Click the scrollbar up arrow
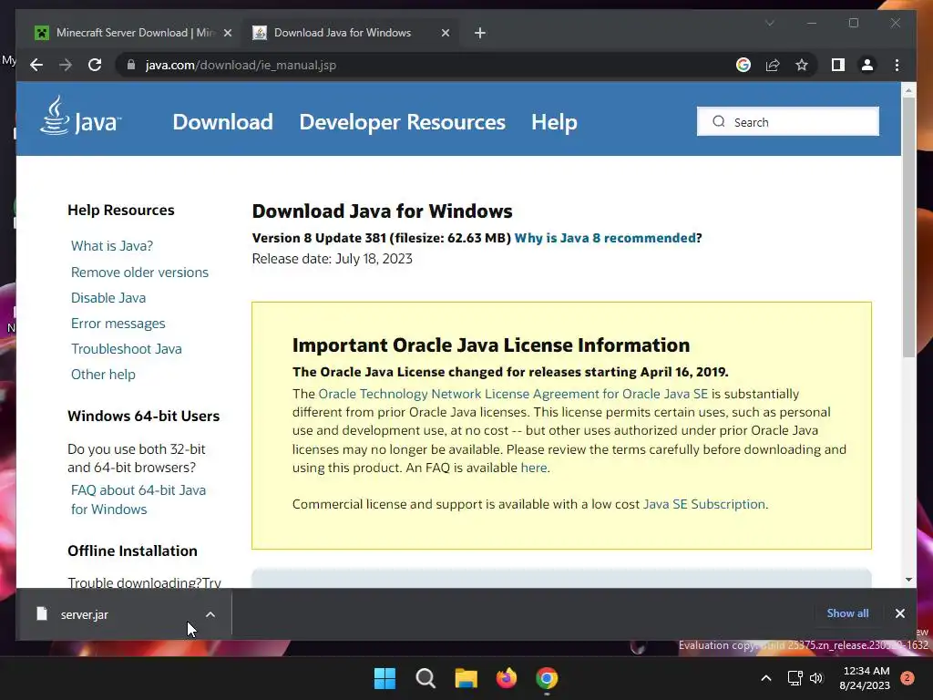The height and width of the screenshot is (700, 933). 908,90
